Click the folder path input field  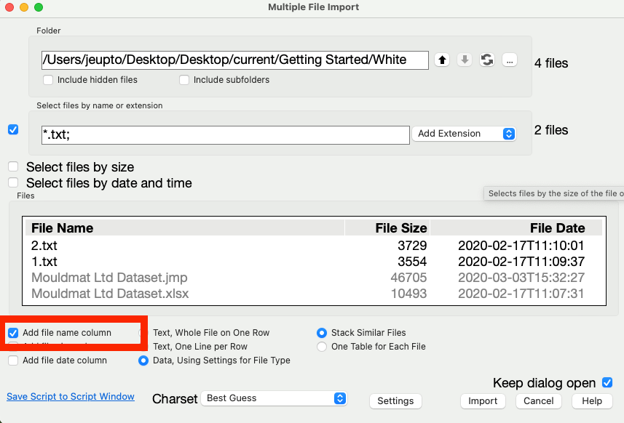(234, 60)
